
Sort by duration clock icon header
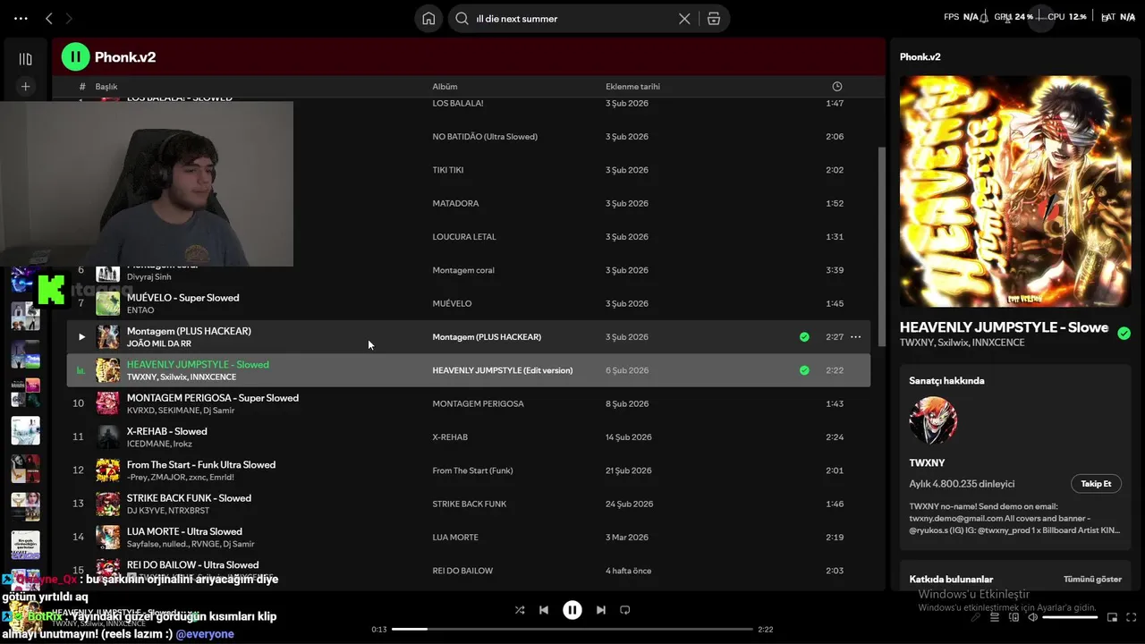837,87
